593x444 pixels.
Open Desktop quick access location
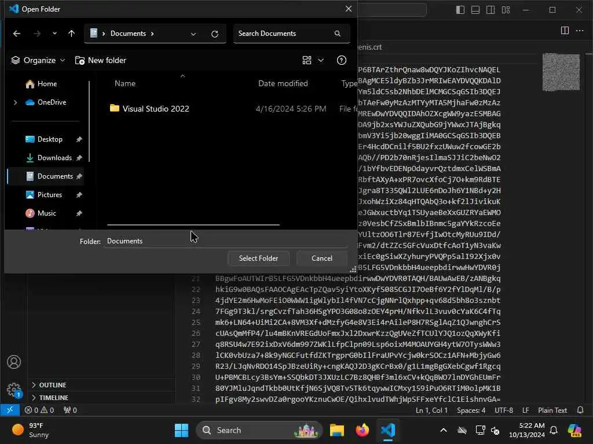tap(44, 139)
